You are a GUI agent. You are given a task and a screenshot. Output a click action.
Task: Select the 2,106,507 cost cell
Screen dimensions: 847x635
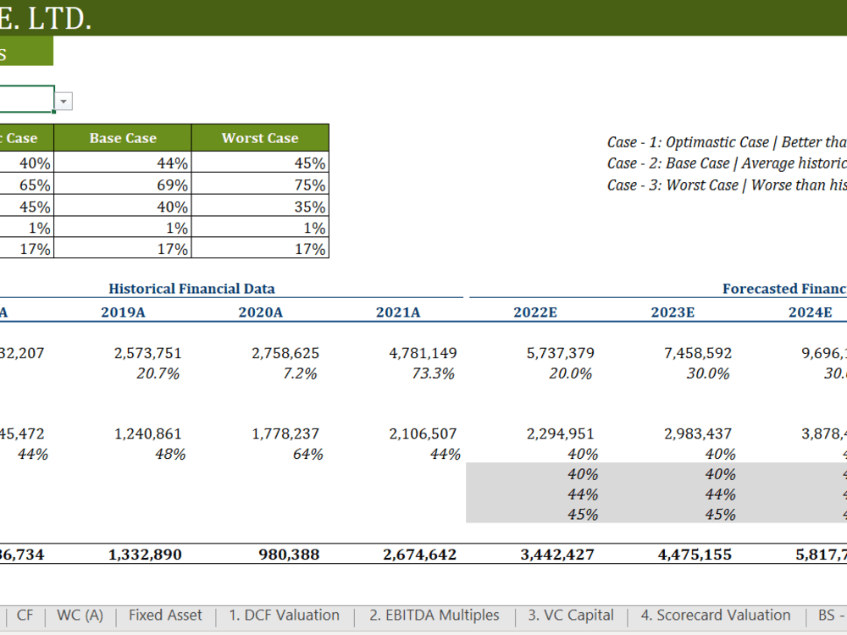423,433
